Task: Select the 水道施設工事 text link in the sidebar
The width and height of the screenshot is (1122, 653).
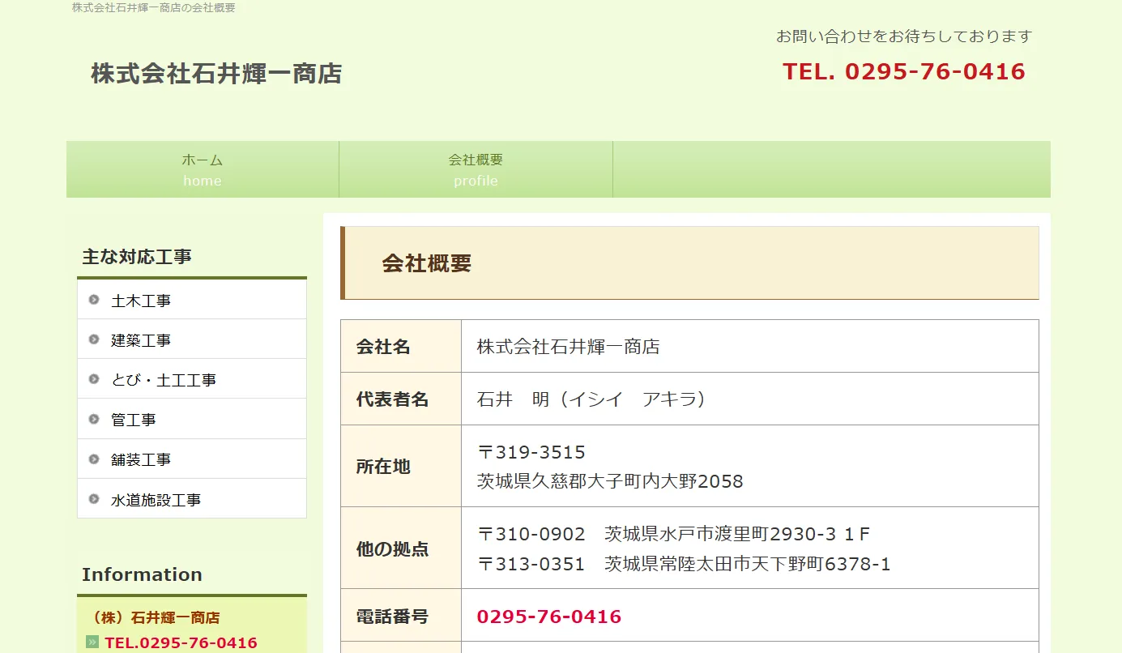Action: pyautogui.click(x=156, y=500)
